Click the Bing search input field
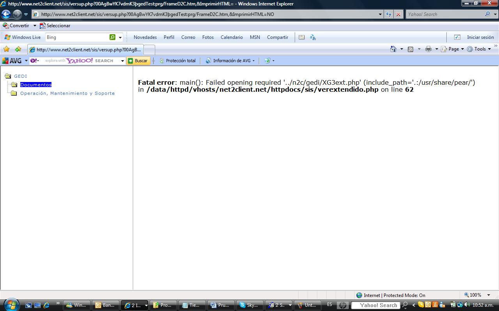 pos(77,37)
